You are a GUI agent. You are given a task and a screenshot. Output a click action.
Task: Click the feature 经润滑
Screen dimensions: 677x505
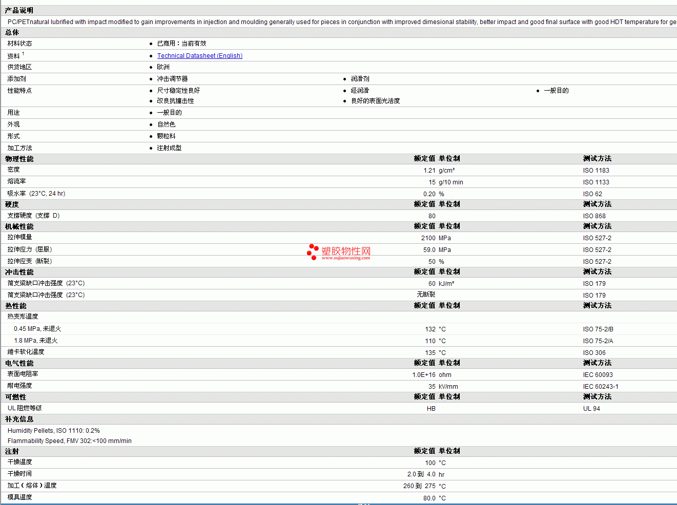(360, 91)
